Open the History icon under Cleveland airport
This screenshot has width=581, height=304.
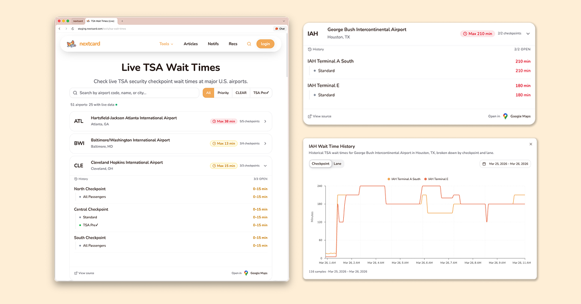tap(76, 179)
